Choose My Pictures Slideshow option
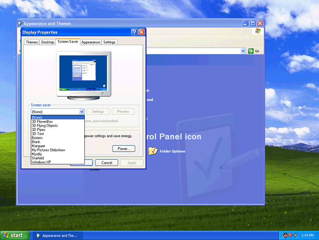The image size is (319, 240). coord(58,150)
